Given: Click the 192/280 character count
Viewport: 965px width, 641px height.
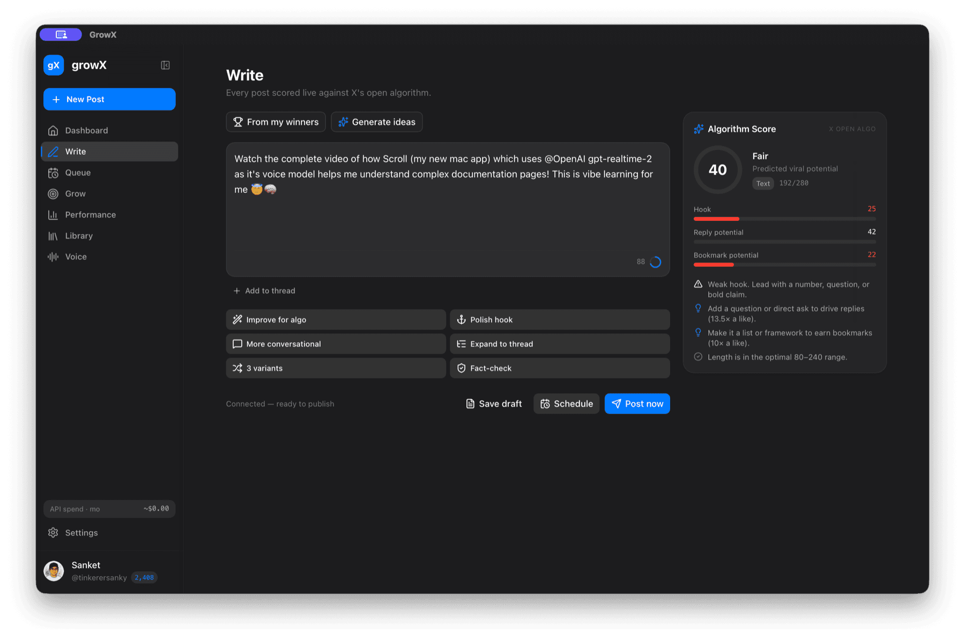Looking at the screenshot, I should [793, 183].
